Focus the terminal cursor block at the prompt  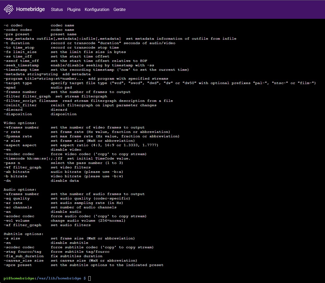[89, 278]
